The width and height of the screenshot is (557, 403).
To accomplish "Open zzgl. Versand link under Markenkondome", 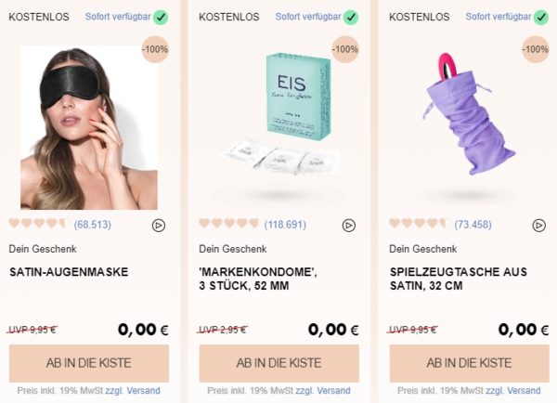I will (x=323, y=391).
